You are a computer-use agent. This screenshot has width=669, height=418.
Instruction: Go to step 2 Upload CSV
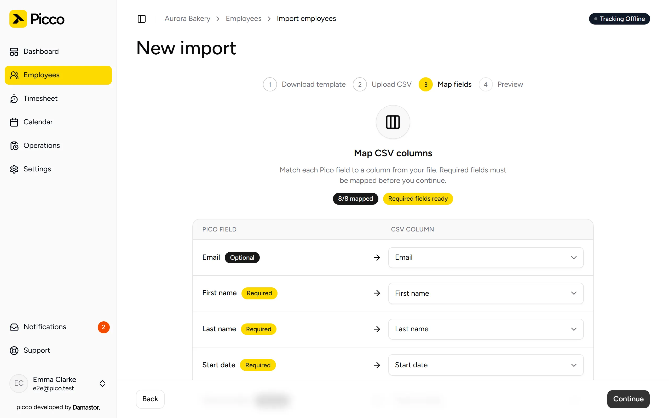(x=382, y=84)
